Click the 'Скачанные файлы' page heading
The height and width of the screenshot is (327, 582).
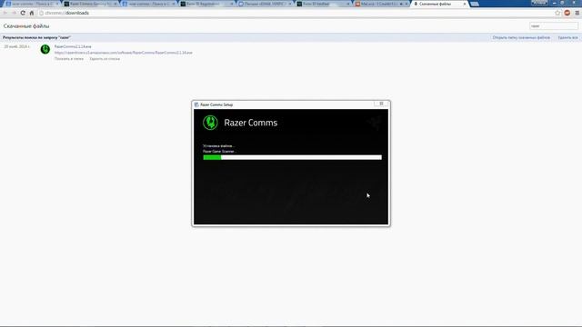click(26, 26)
